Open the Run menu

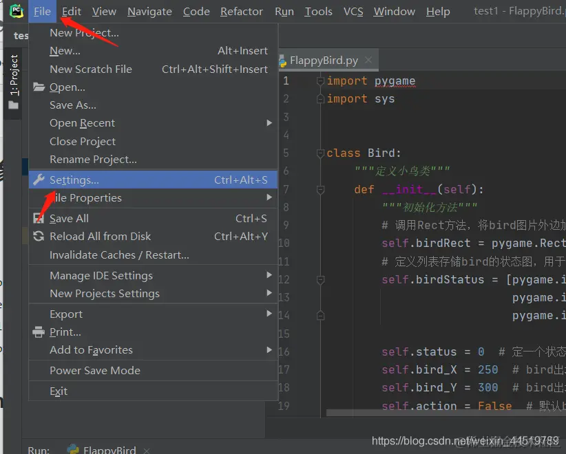pos(284,12)
